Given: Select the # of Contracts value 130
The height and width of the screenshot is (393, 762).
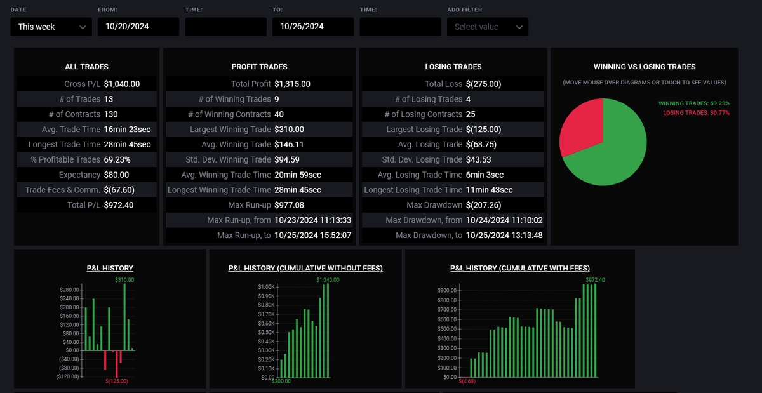Looking at the screenshot, I should (x=110, y=114).
